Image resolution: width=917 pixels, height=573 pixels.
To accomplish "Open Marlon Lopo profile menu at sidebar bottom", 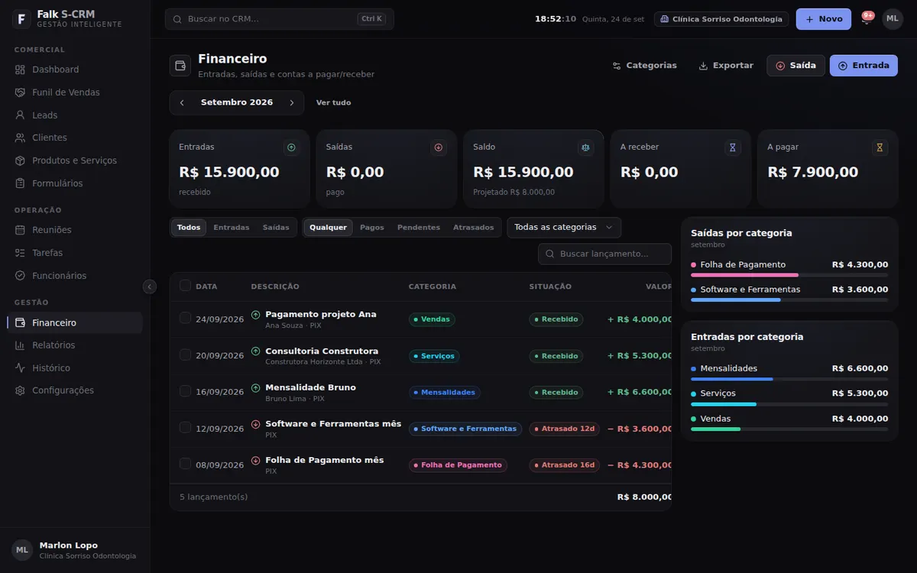I will [75, 550].
